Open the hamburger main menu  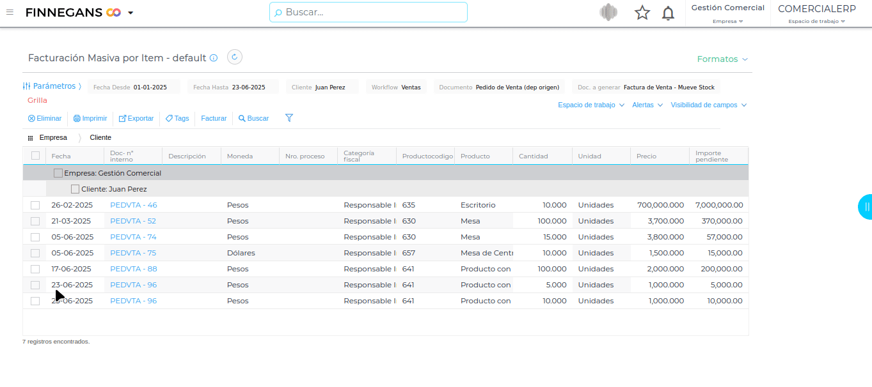tap(10, 12)
